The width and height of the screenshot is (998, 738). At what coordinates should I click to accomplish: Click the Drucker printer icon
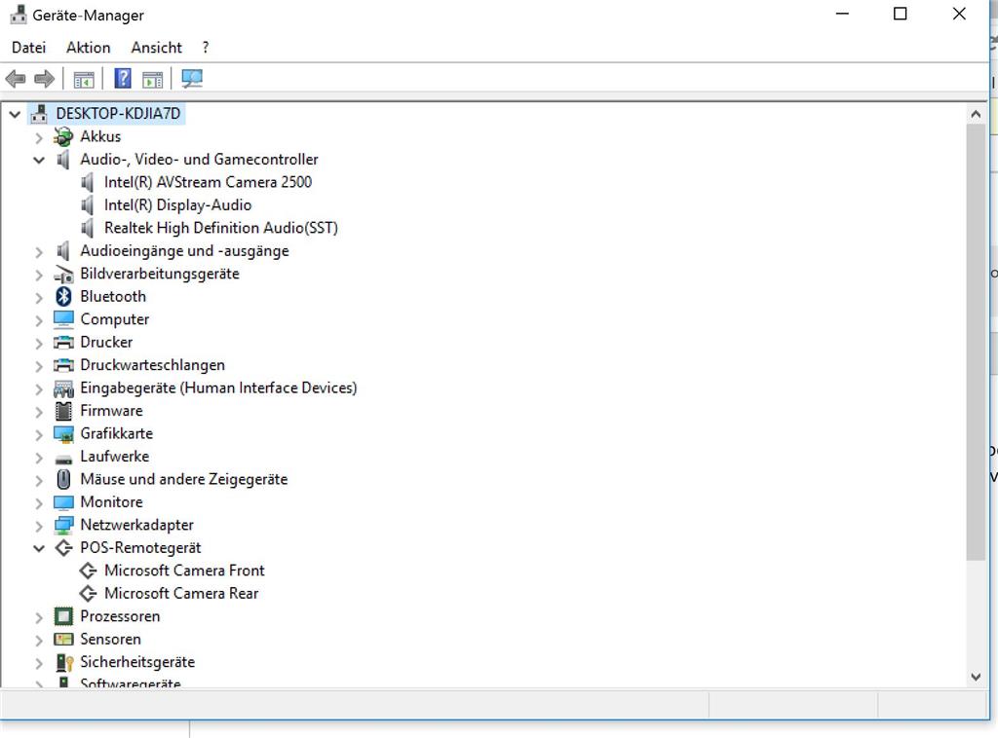click(63, 342)
